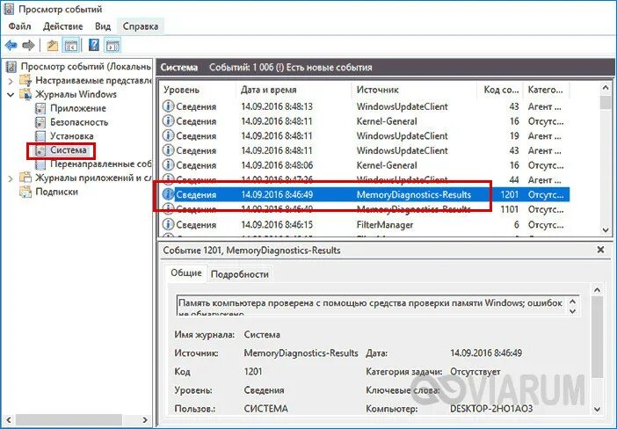The height and width of the screenshot is (429, 617).
Task: Sort by the Категория column header
Action: pyautogui.click(x=546, y=90)
